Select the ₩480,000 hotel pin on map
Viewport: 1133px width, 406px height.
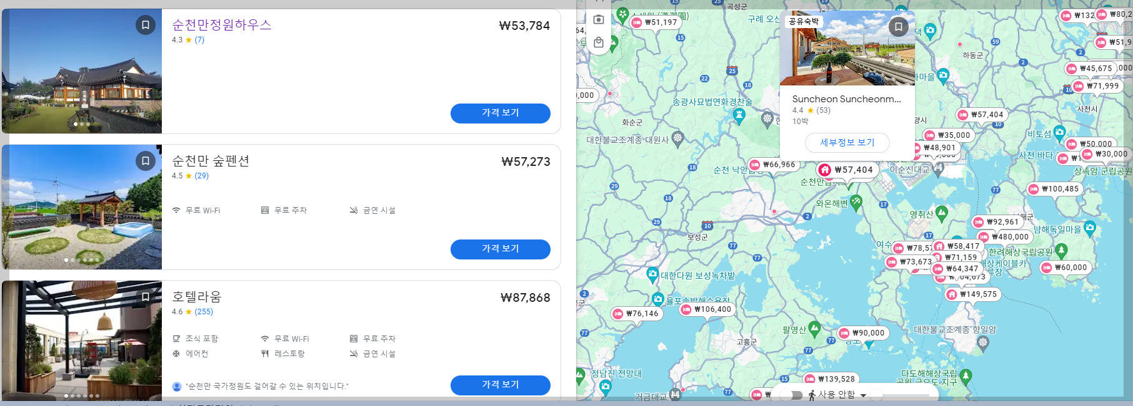pos(1004,237)
